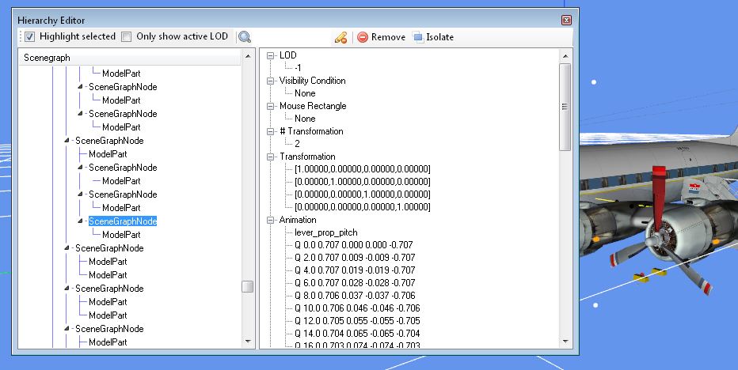Select the lever_prop_pitch animation entry
738x370 pixels.
(x=325, y=232)
